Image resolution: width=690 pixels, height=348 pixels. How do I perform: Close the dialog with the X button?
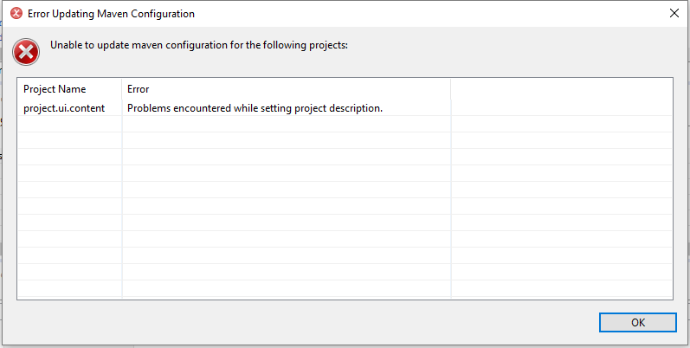pyautogui.click(x=674, y=14)
